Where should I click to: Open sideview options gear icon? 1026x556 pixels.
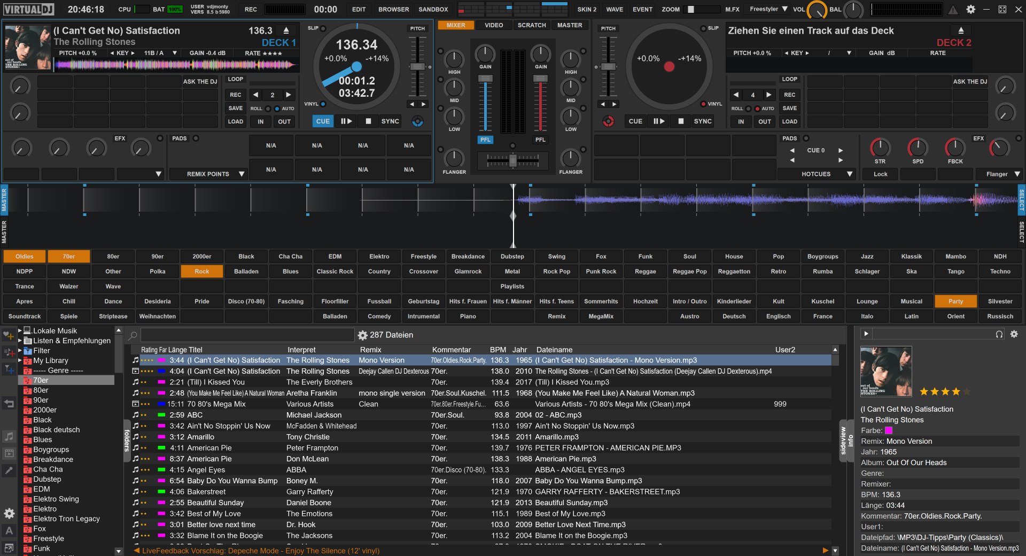pos(1014,334)
